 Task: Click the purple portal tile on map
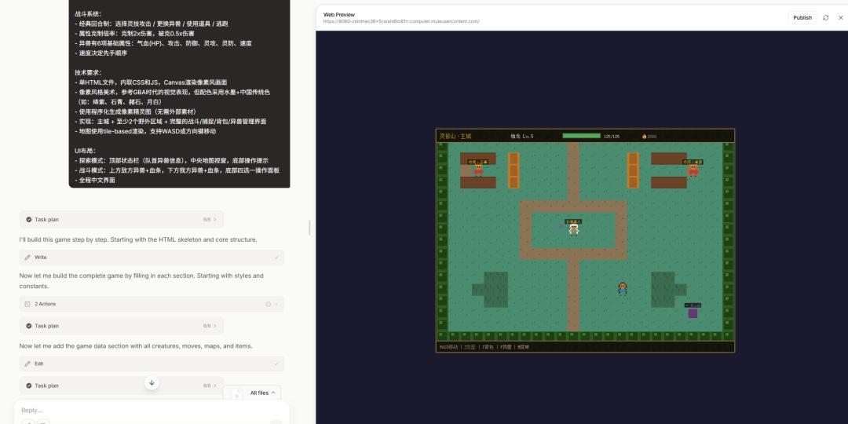[693, 313]
